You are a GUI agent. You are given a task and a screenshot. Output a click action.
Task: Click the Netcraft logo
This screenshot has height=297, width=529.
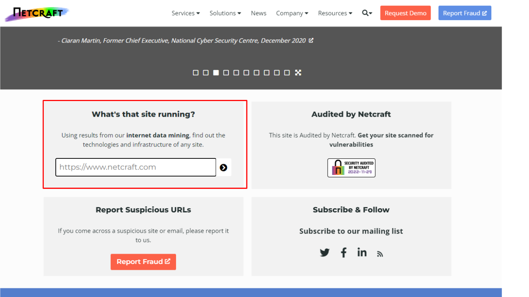[x=37, y=13]
